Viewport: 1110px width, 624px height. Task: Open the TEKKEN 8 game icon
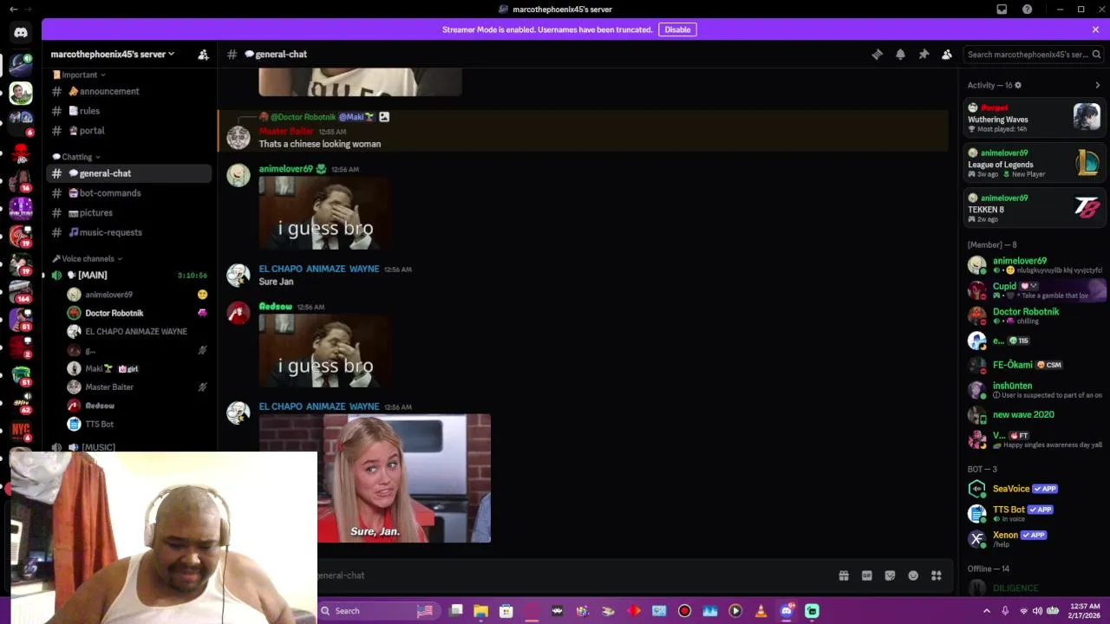1087,207
